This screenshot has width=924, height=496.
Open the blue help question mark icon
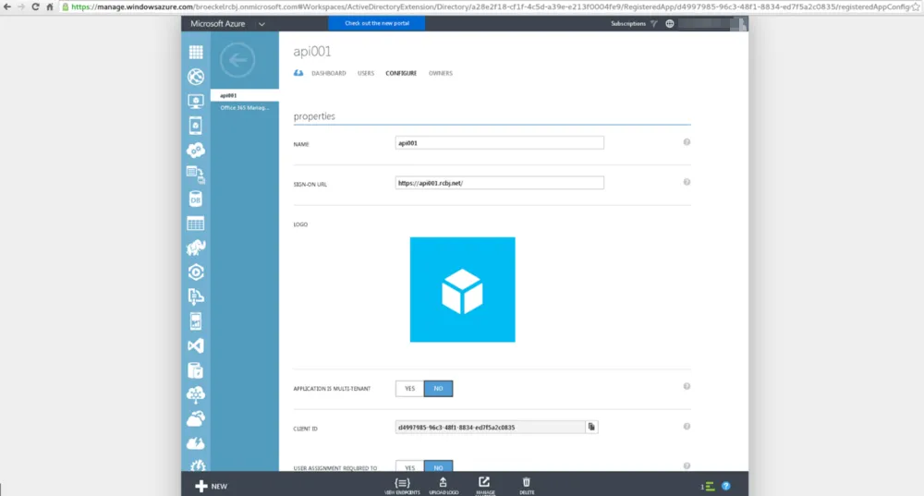pyautogui.click(x=726, y=486)
